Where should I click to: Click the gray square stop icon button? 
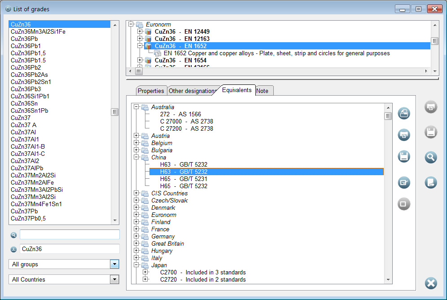click(403, 204)
